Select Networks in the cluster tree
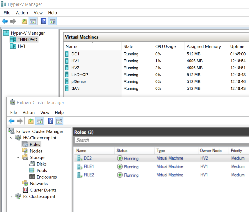249x212 pixels. 39,184
